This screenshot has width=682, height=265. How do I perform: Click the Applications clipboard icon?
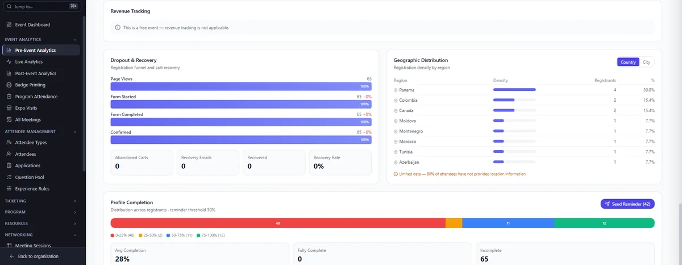[9, 165]
